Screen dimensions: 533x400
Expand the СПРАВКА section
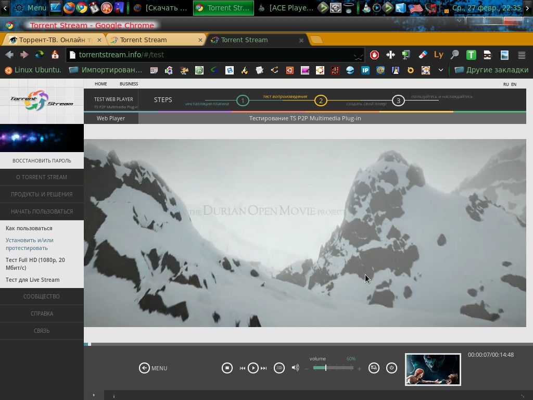pos(42,314)
